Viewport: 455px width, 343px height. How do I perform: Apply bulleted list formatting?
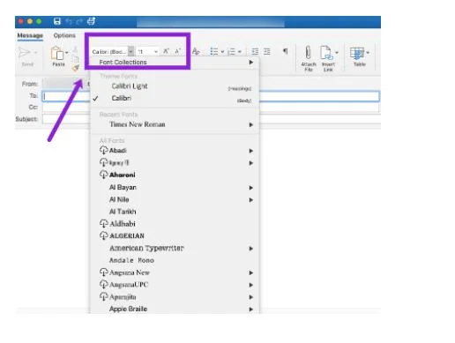click(x=214, y=52)
